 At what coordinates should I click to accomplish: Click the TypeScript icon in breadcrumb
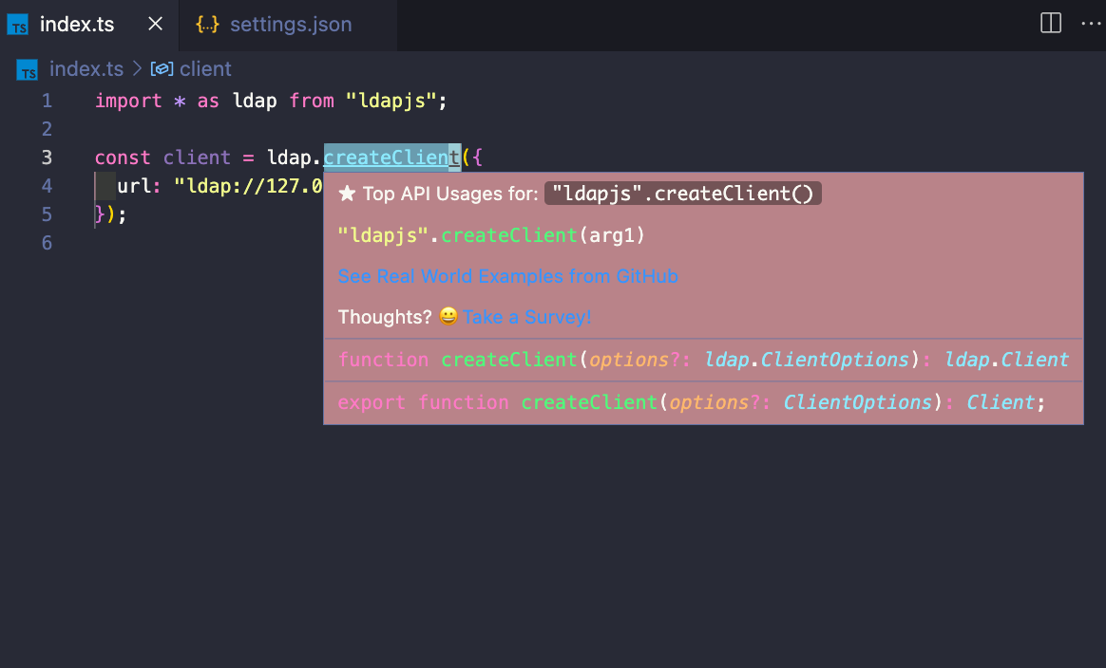tap(29, 70)
